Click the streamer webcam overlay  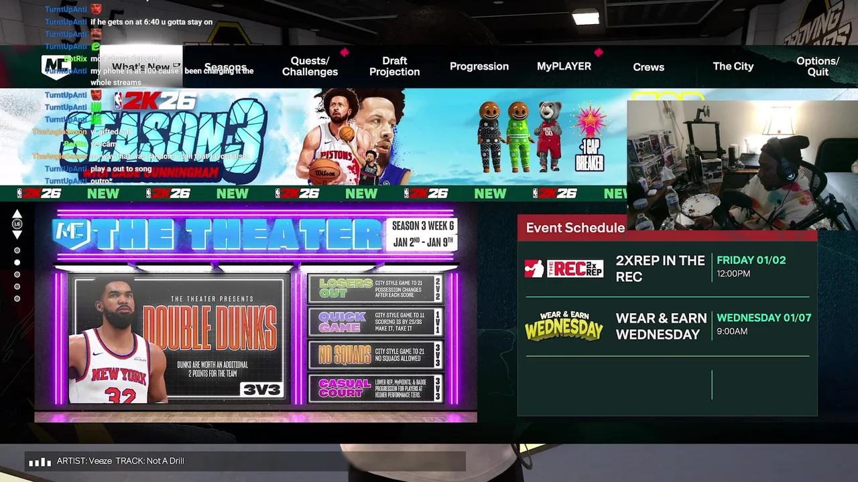[x=742, y=165]
